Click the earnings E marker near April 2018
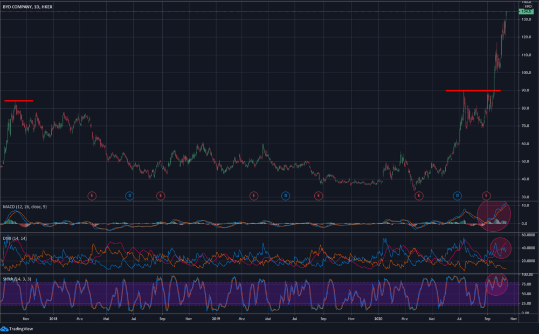The height and width of the screenshot is (334, 539). point(92,196)
